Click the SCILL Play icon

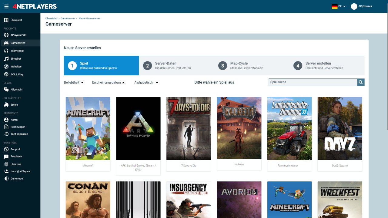pyautogui.click(x=6, y=74)
